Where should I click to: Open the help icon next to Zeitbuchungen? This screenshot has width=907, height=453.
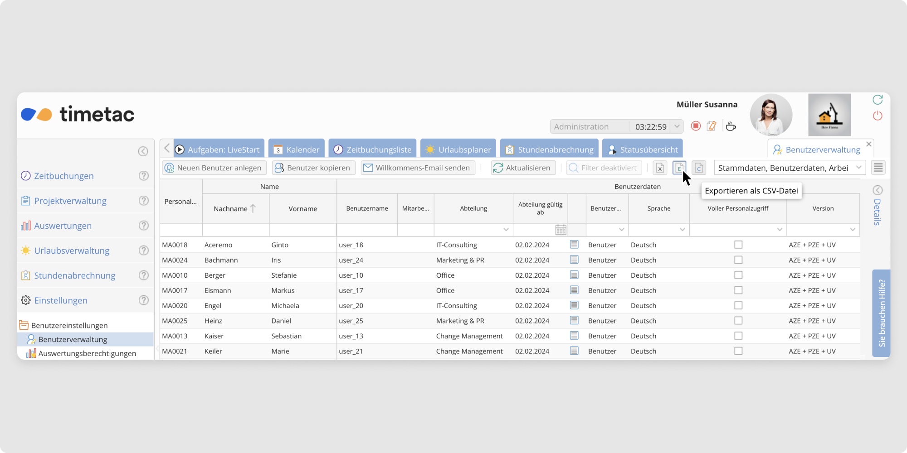143,176
